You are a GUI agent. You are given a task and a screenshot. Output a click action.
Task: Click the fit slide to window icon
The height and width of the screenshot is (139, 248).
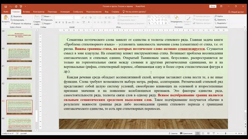coord(245,133)
